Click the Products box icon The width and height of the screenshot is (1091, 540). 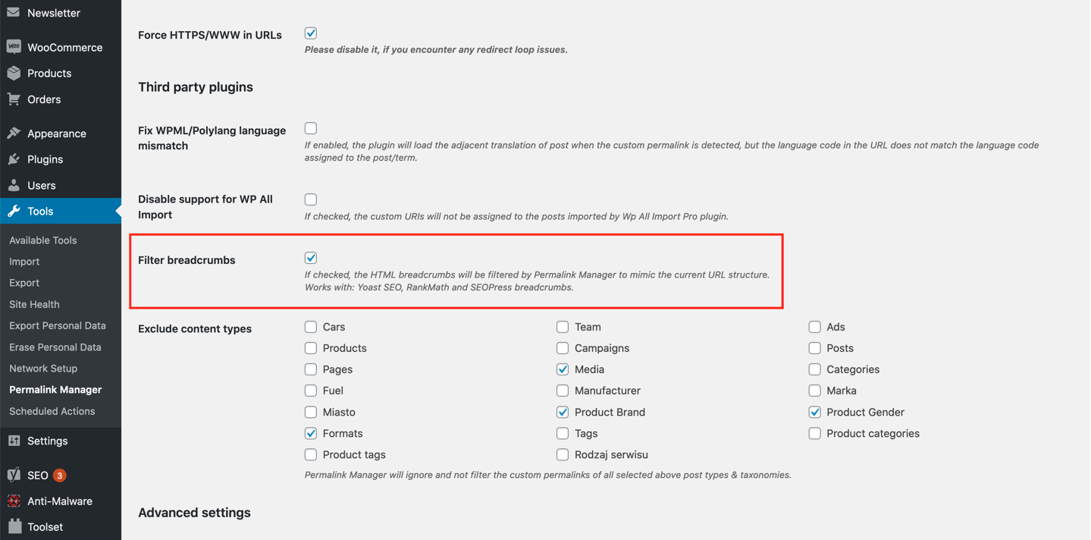coord(14,73)
